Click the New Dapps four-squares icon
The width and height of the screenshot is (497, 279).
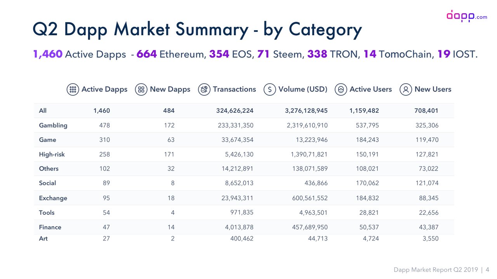pos(141,90)
